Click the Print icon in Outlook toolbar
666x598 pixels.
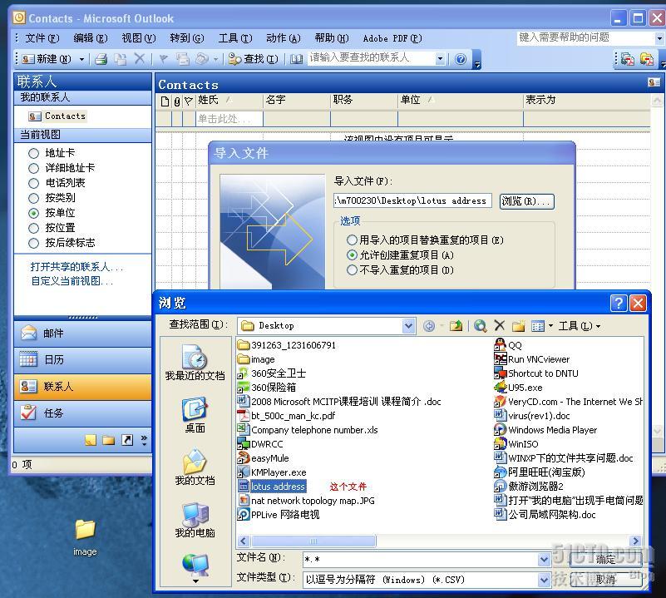coord(101,59)
